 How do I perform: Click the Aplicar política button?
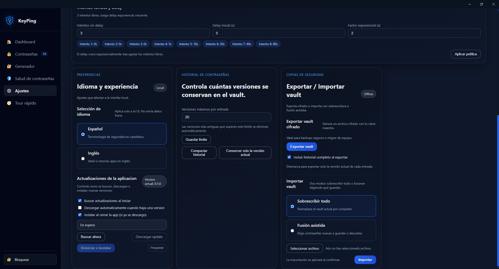point(466,54)
